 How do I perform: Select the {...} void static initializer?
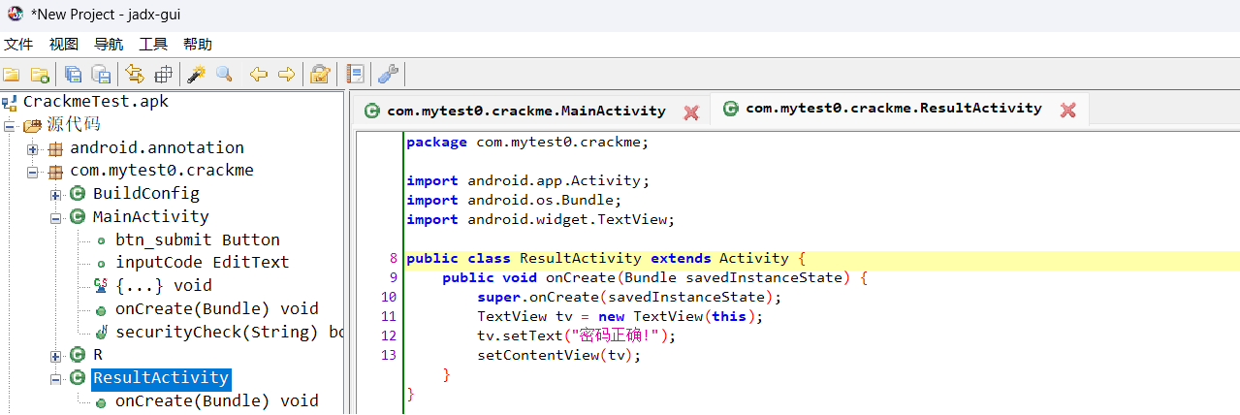(164, 286)
